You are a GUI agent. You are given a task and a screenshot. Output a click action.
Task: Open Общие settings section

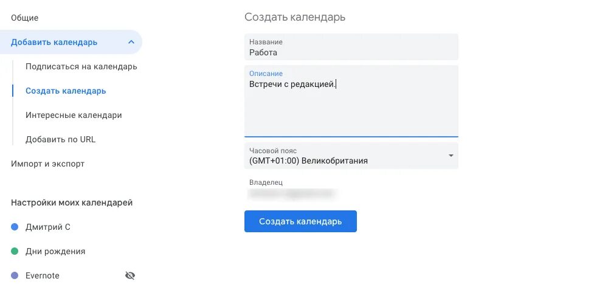[x=24, y=18]
